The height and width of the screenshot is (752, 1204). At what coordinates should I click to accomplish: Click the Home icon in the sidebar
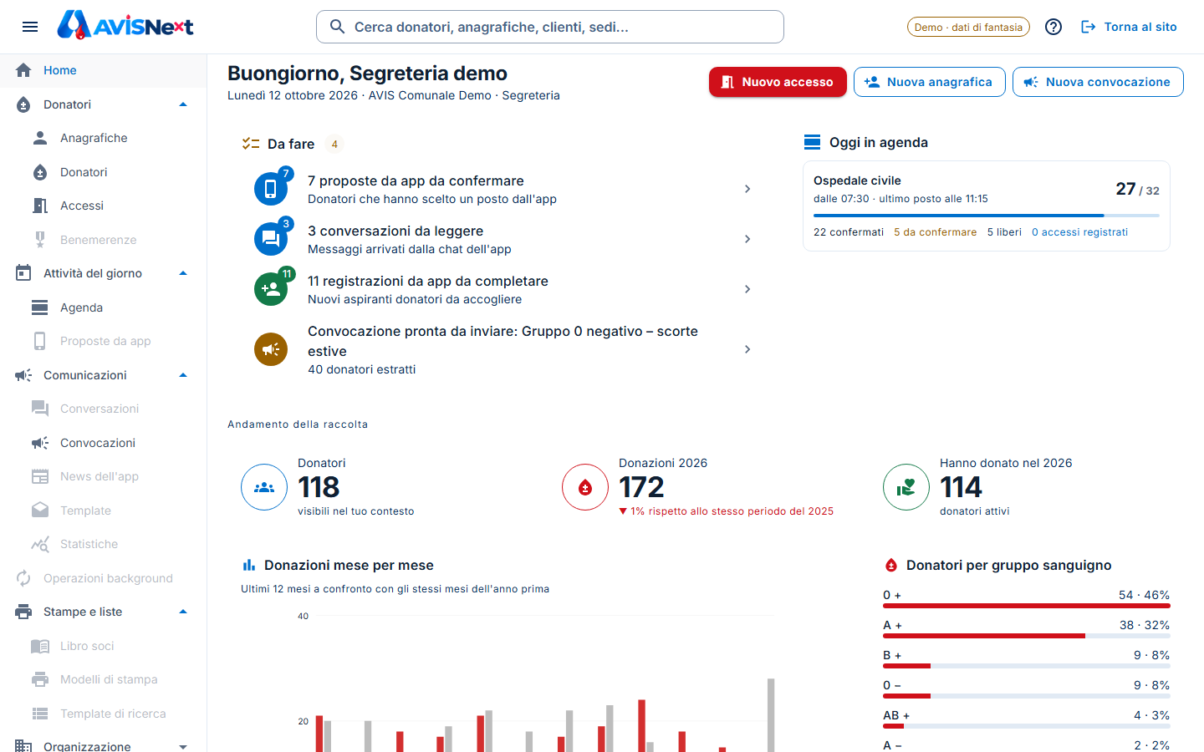click(x=23, y=70)
